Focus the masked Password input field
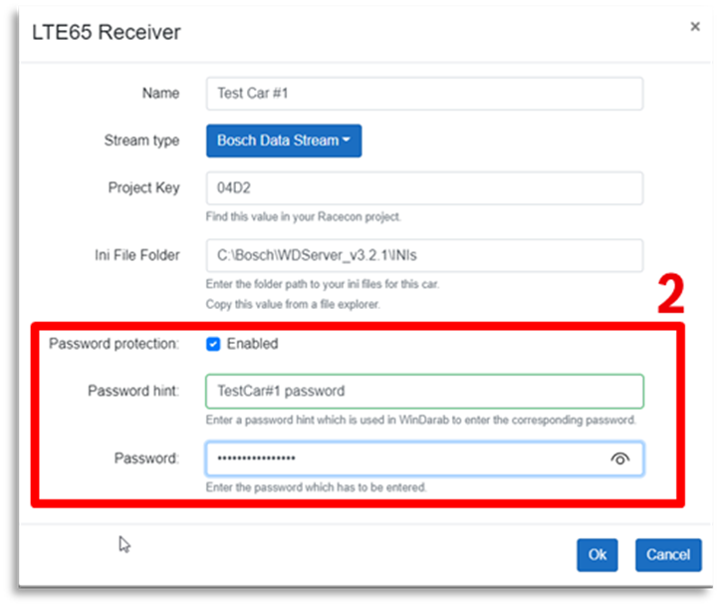Image resolution: width=720 pixels, height=607 pixels. click(x=403, y=458)
